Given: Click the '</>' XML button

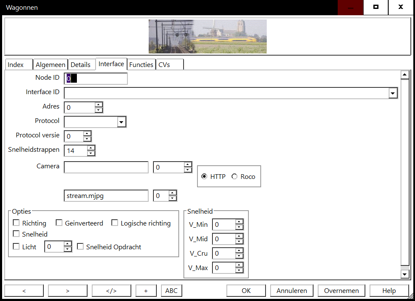Looking at the screenshot, I should (111, 290).
